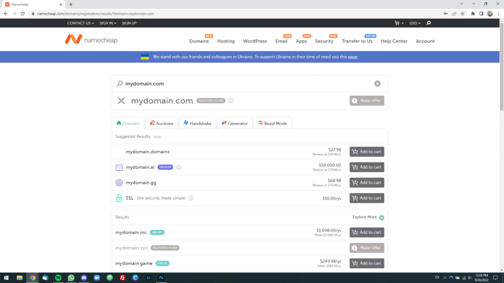Expand the CONTACT US dropdown
This screenshot has width=504, height=283.
click(80, 23)
